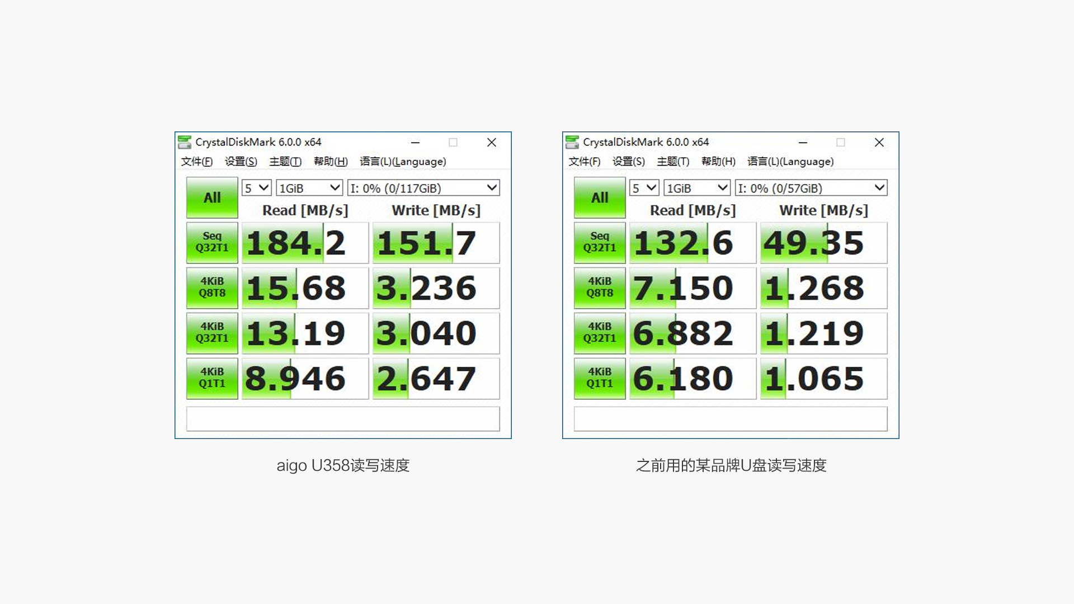This screenshot has width=1074, height=604.
Task: Start the 4KiB Q32T1 test in left window
Action: (211, 333)
